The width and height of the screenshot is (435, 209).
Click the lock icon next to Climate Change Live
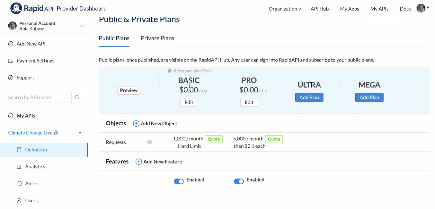[x=56, y=133]
